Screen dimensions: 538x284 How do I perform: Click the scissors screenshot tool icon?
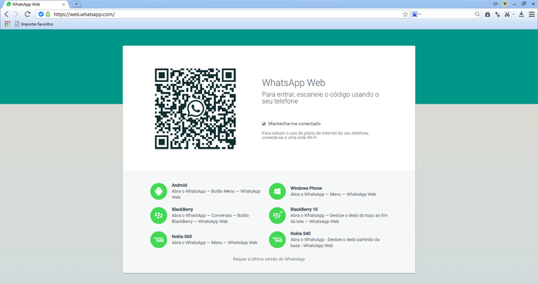pos(507,15)
